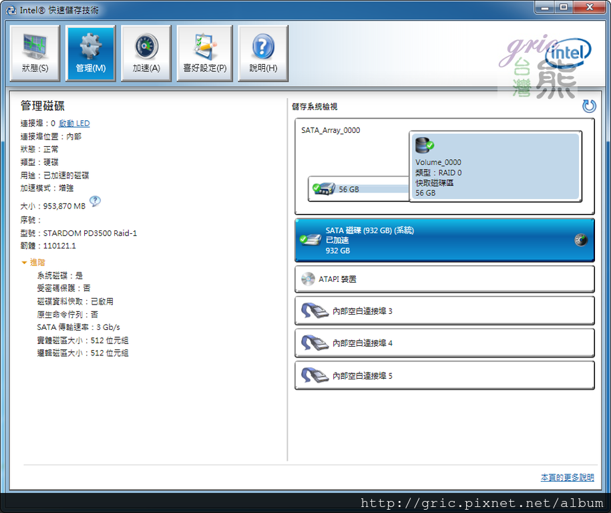
Task: Click the 型號：STARDOM PD3500 Raid-1 text
Action: tap(79, 233)
